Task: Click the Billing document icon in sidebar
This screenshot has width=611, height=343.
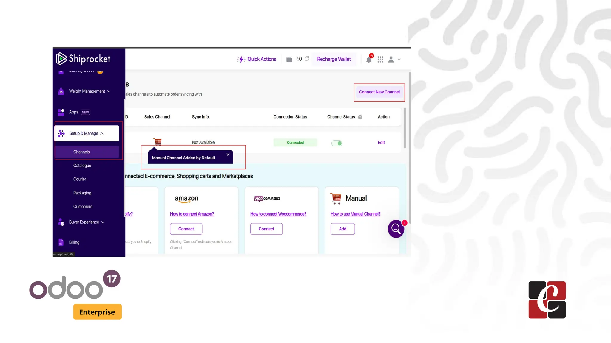Action: point(61,242)
